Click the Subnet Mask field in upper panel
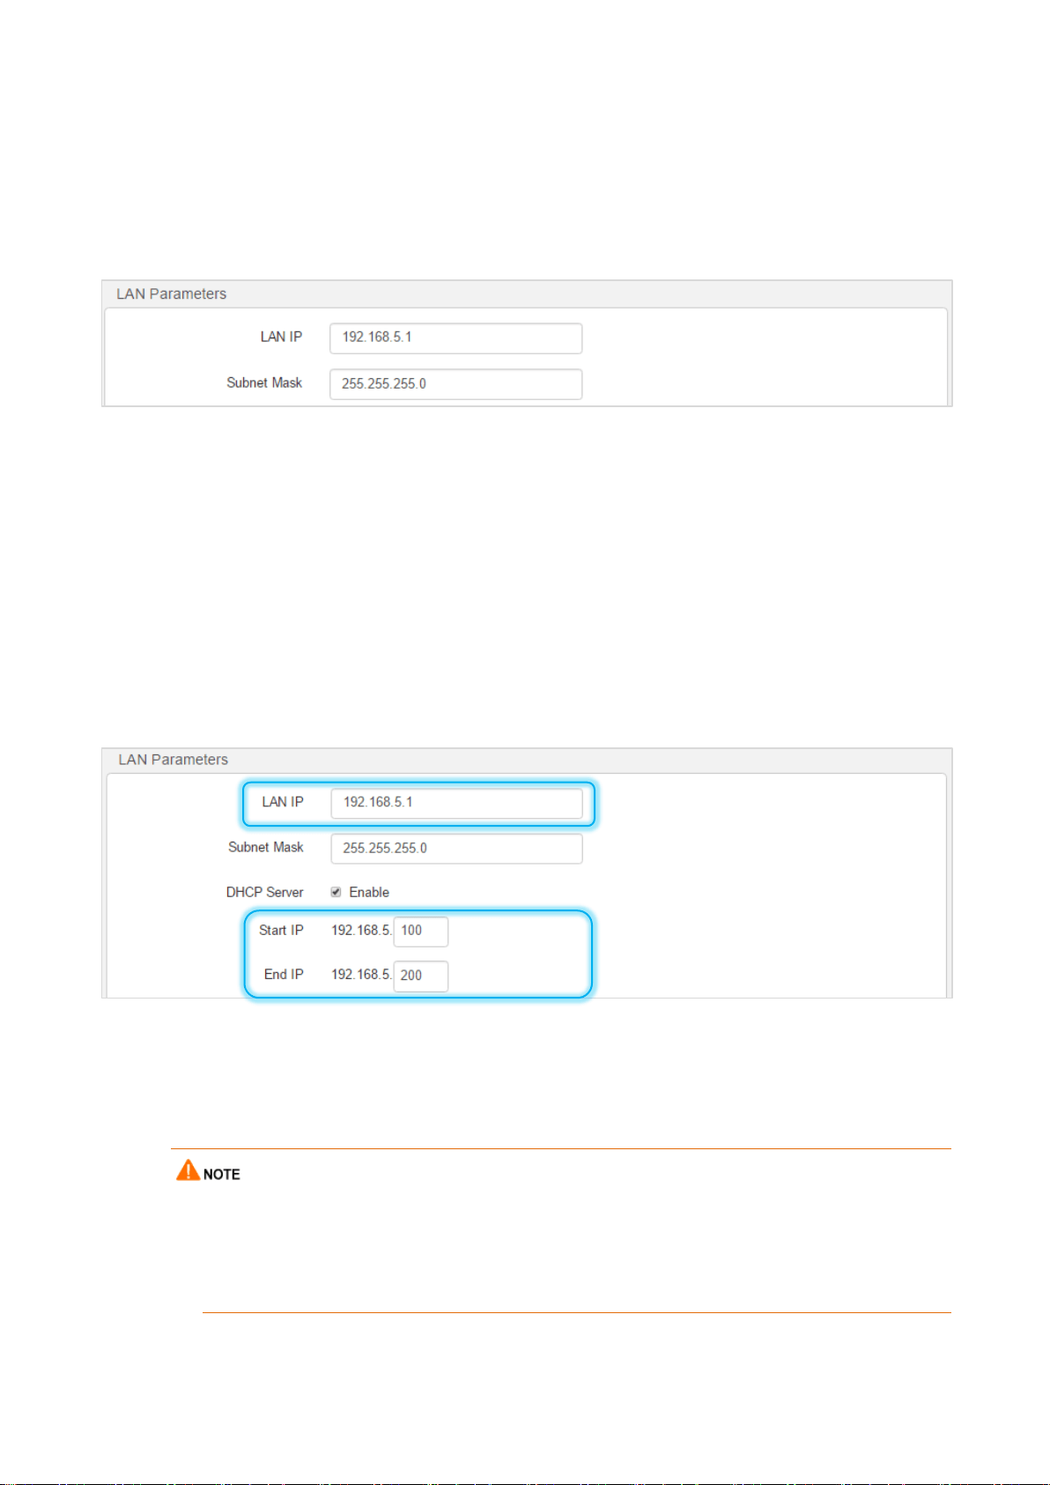1050x1485 pixels. pyautogui.click(x=455, y=384)
